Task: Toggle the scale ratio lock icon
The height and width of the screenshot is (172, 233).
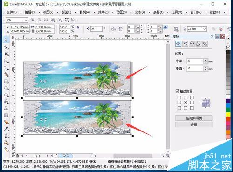Action: coord(78,28)
